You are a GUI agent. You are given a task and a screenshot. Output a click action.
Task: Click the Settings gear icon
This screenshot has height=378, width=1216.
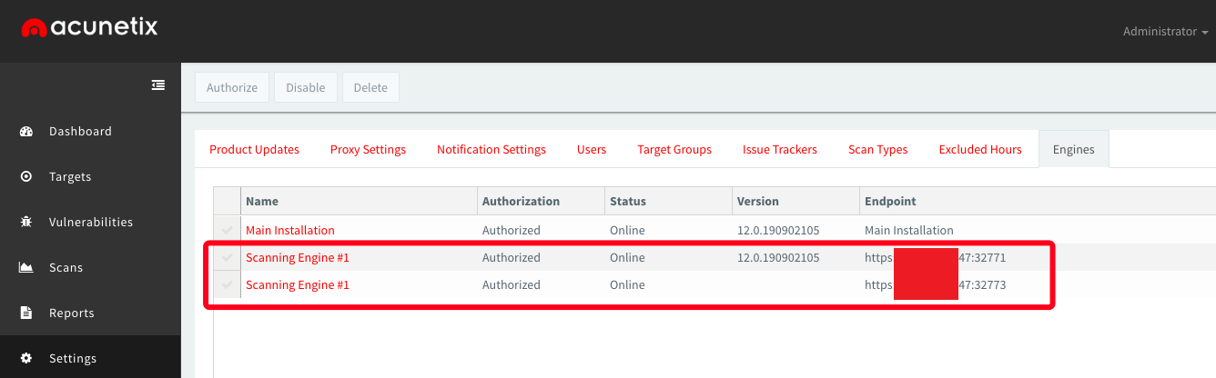[x=26, y=358]
